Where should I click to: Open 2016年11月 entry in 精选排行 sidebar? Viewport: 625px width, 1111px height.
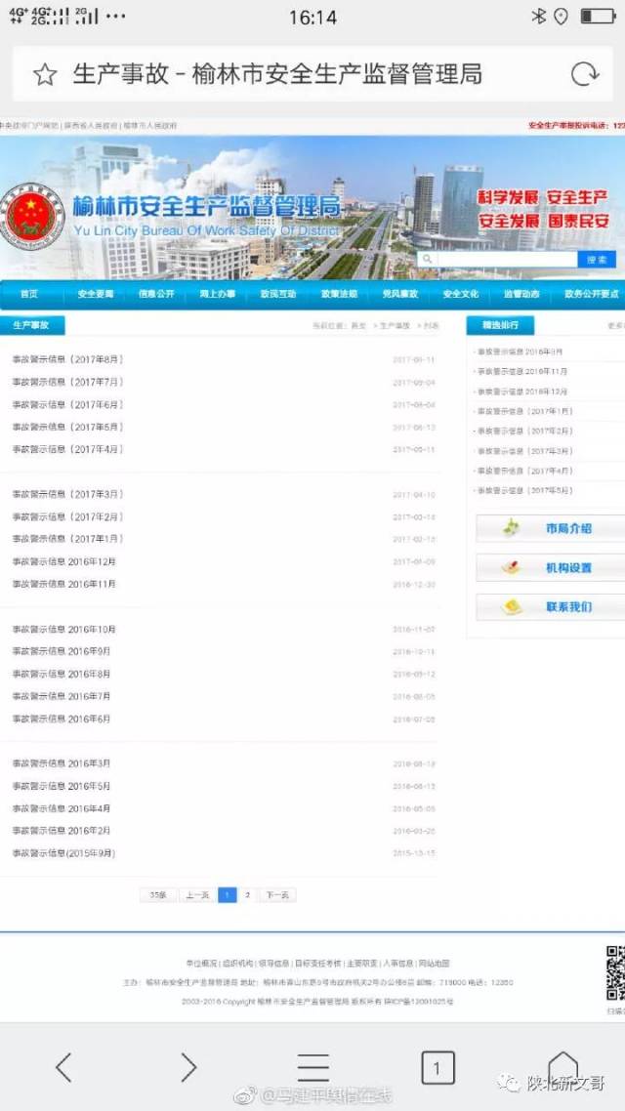[x=523, y=371]
